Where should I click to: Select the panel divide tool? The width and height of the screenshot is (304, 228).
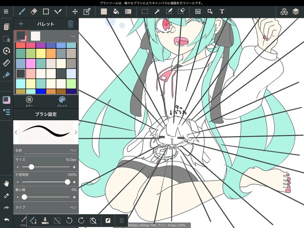pos(198,12)
